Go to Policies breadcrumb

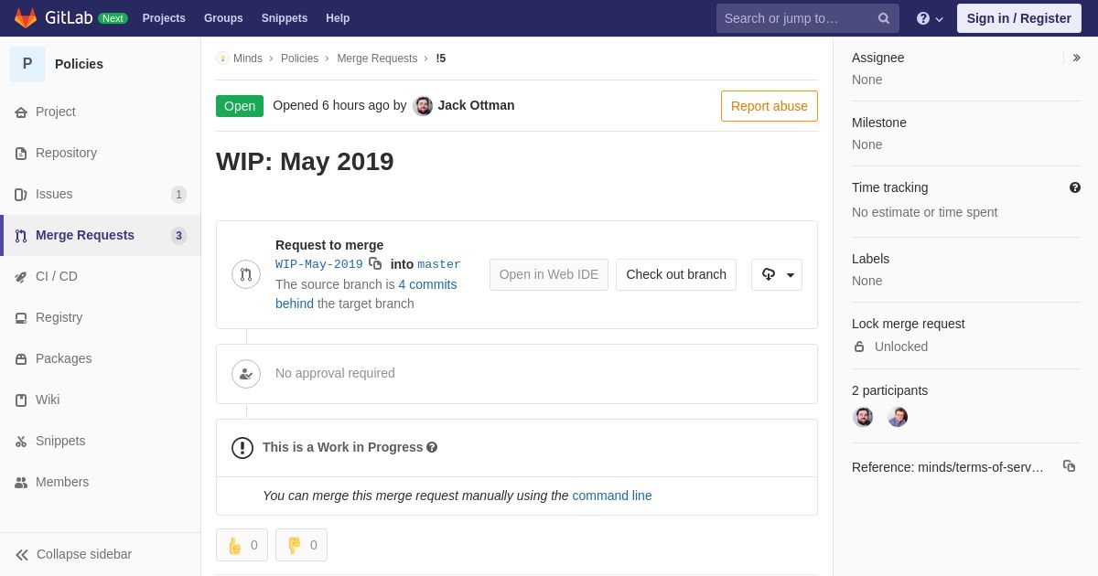[x=299, y=59]
